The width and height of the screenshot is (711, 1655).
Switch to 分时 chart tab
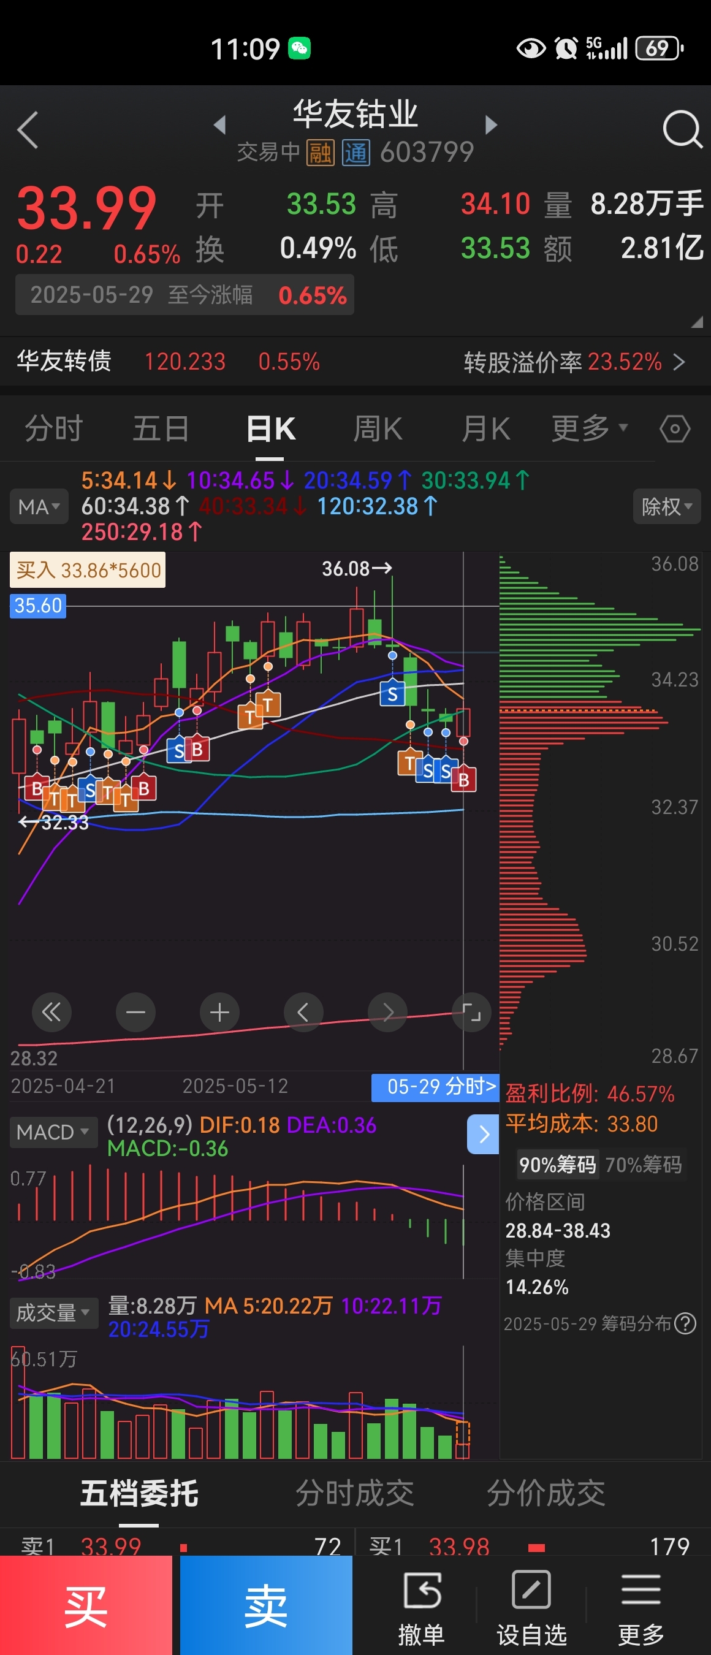pyautogui.click(x=54, y=428)
